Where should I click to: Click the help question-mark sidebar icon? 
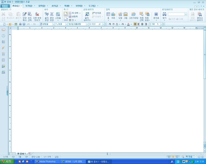point(3,36)
